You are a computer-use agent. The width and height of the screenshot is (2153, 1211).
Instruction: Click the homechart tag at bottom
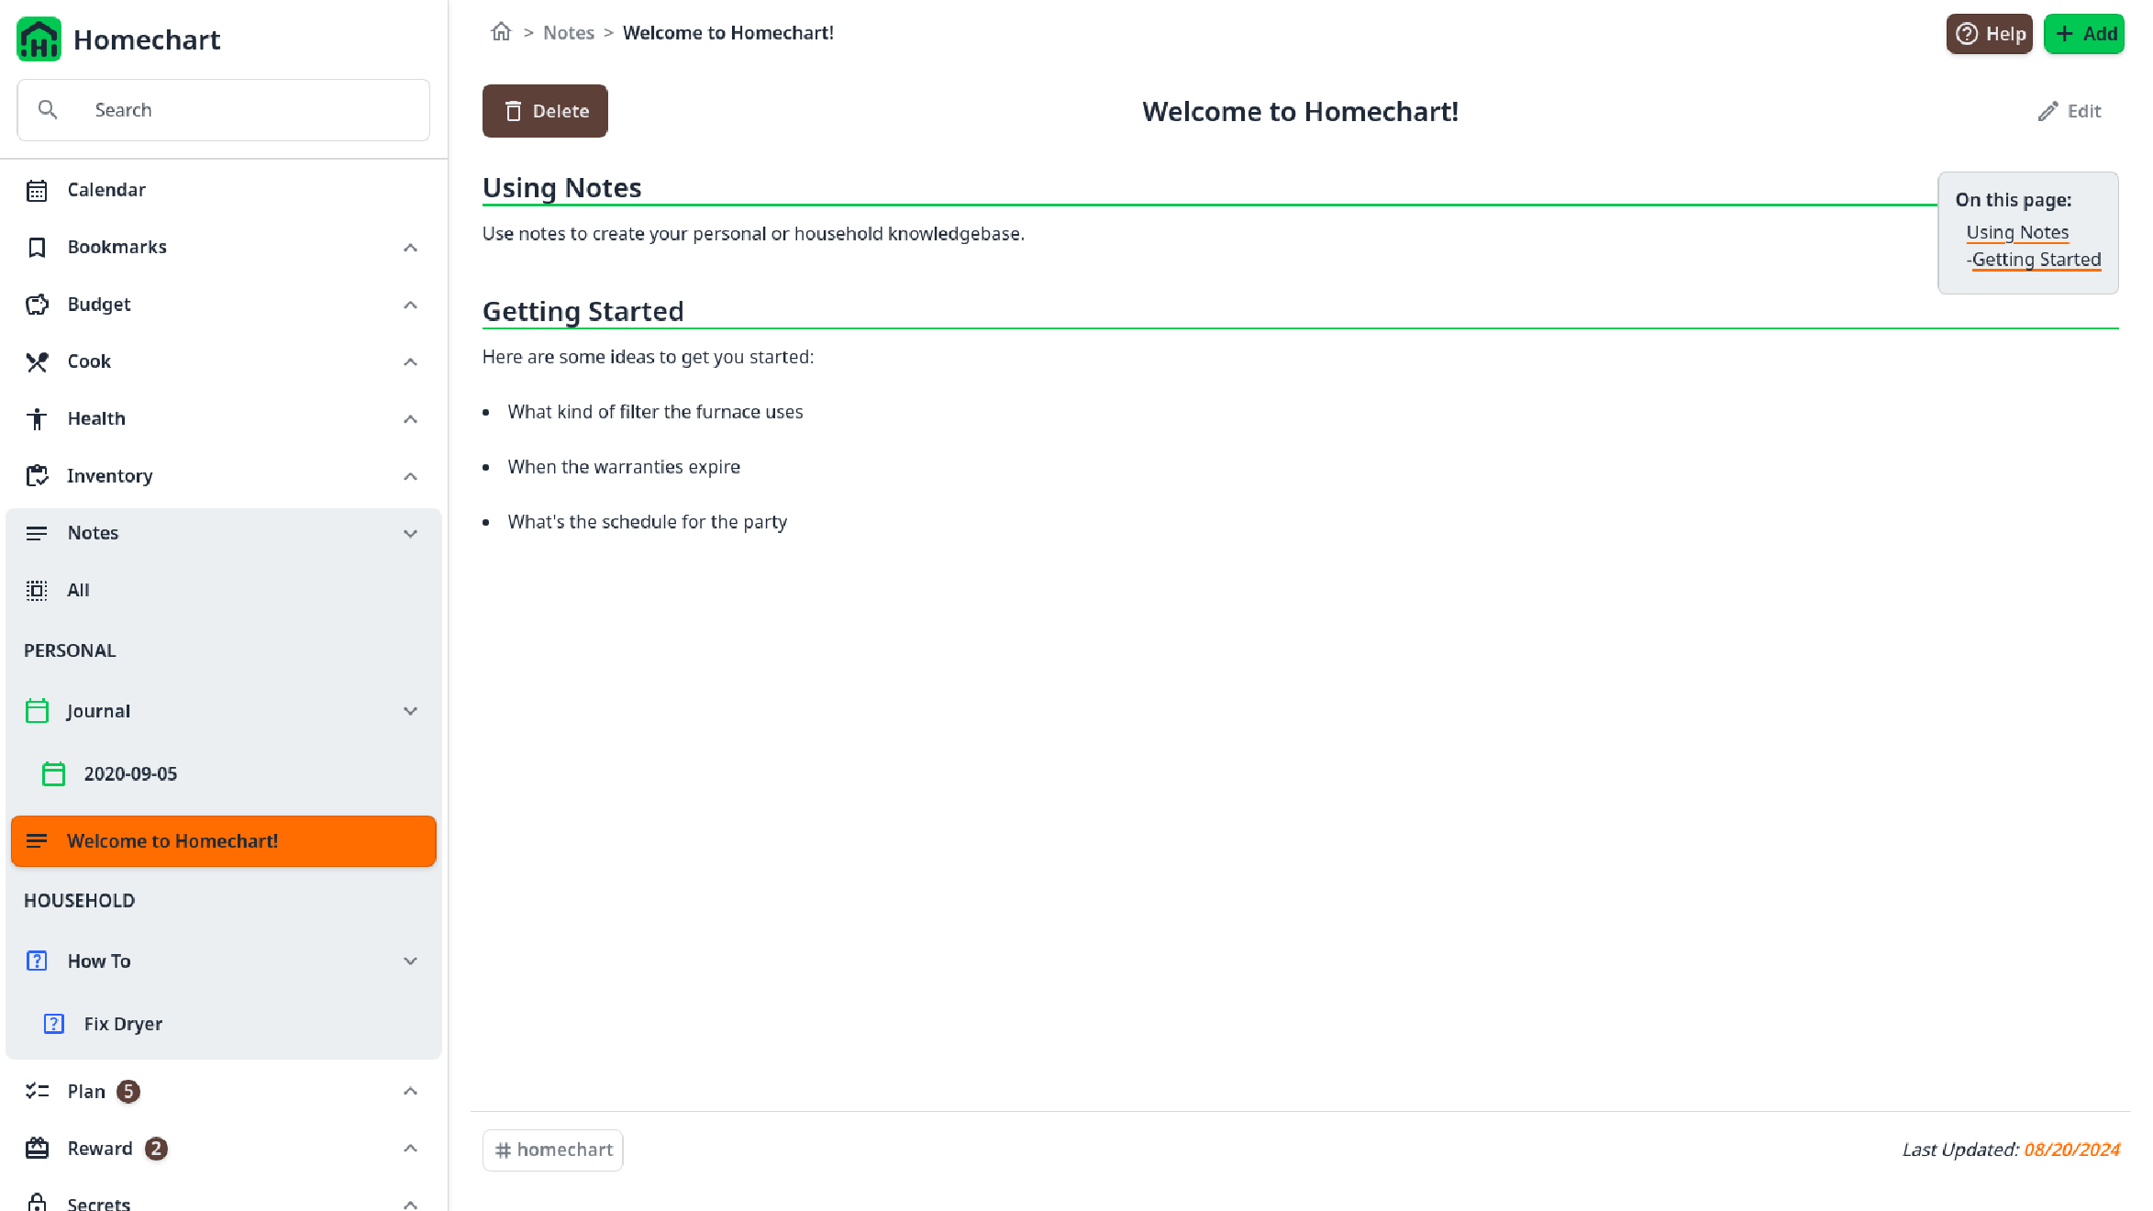[553, 1149]
